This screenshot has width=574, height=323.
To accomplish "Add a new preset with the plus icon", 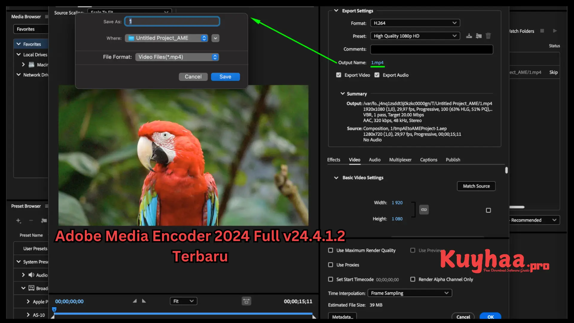I will 19,221.
